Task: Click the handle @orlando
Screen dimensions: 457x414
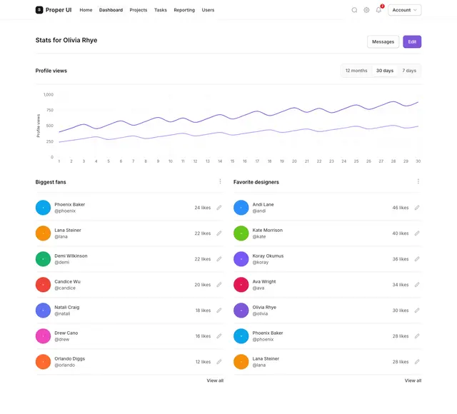Action: point(65,365)
